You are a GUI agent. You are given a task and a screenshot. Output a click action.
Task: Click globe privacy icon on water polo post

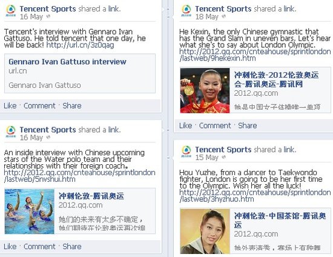click(48, 138)
